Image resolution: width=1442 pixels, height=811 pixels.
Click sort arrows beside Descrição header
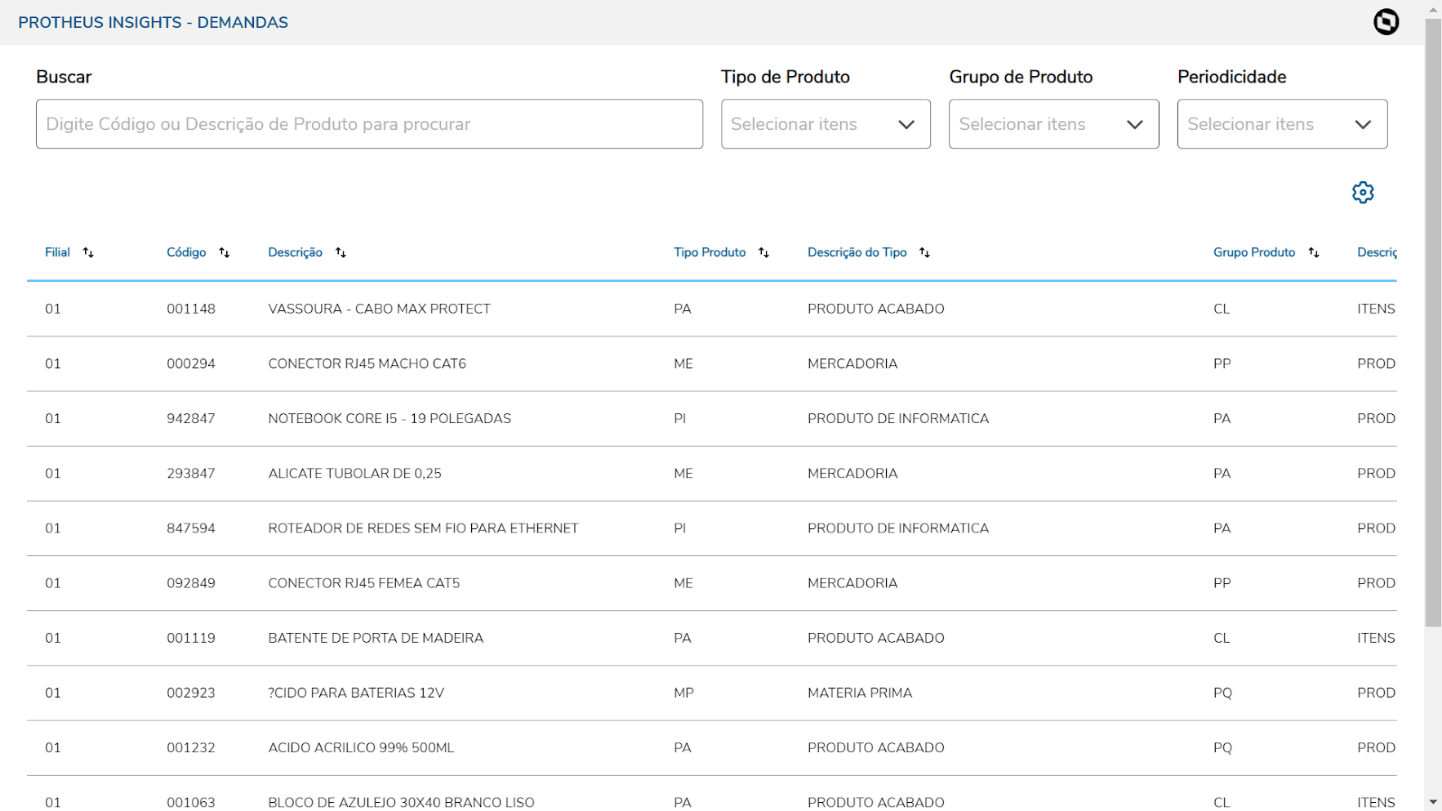coord(341,253)
